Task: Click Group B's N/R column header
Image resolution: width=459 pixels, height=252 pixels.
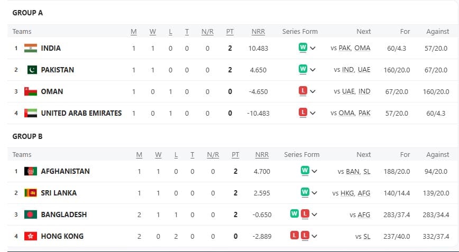Action: [x=213, y=155]
